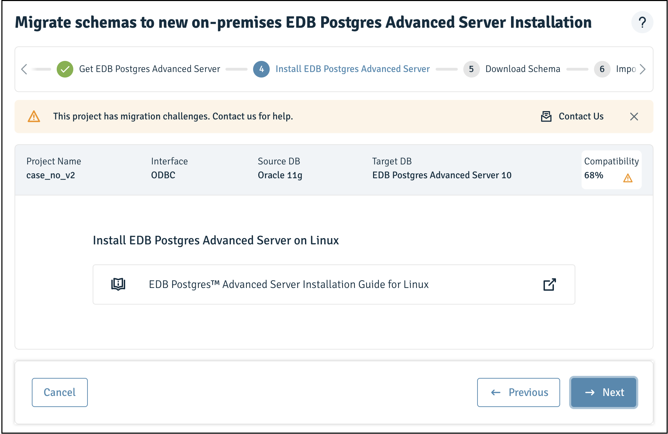Select the Install EDB Postgres Advanced Server step
The width and height of the screenshot is (668, 434).
(x=353, y=69)
